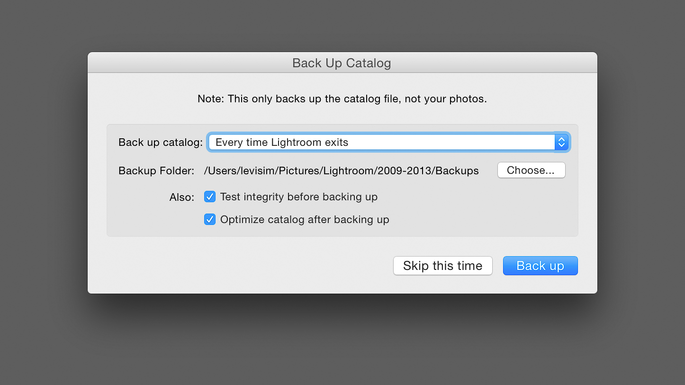Click the blue stepper arrows on the frequency selector
The height and width of the screenshot is (385, 685).
pos(561,142)
